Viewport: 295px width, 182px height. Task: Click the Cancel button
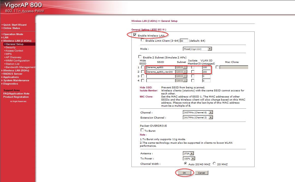201,173
